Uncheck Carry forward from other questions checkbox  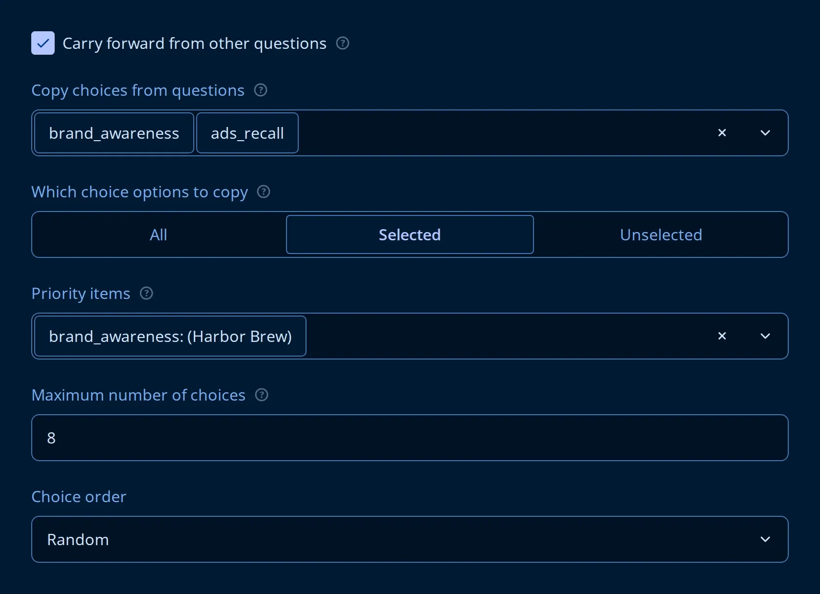(43, 43)
